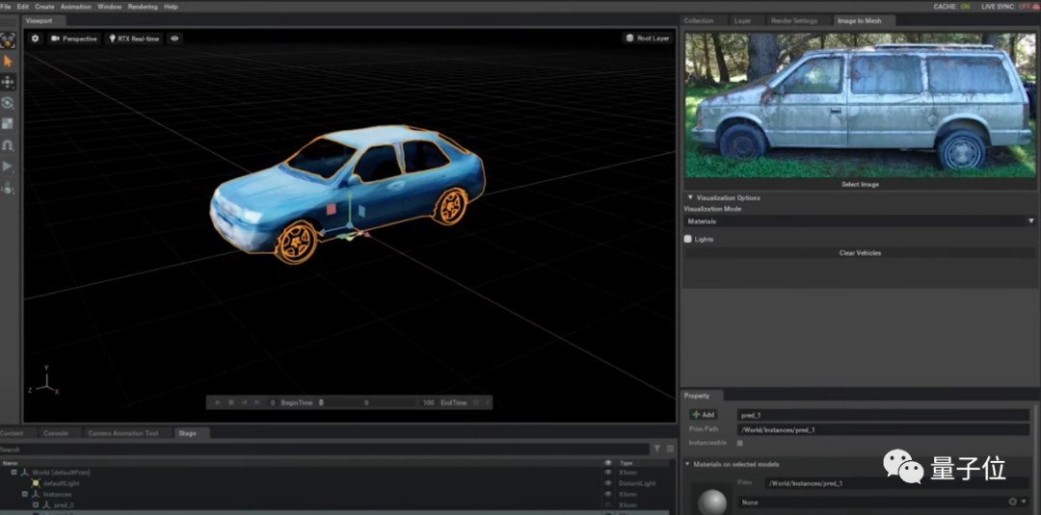Enable the Lights checkbox
This screenshot has height=515, width=1041.
tap(688, 239)
